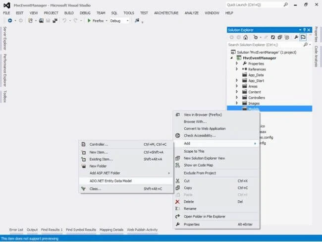Expand the Areas folder
The width and height of the screenshot is (322, 242).
[237, 86]
